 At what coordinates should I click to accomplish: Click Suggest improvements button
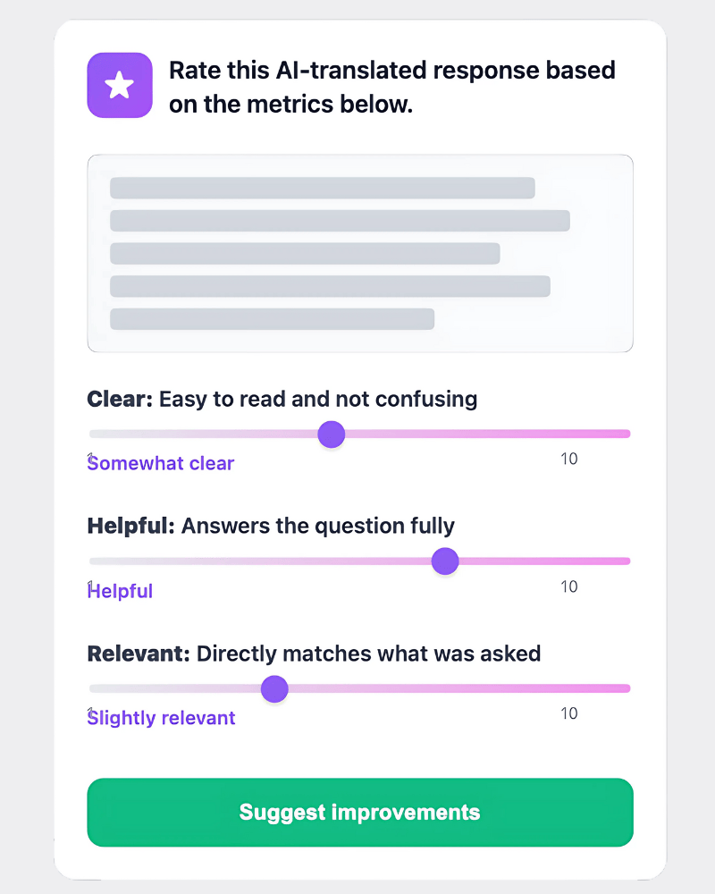[x=360, y=812]
